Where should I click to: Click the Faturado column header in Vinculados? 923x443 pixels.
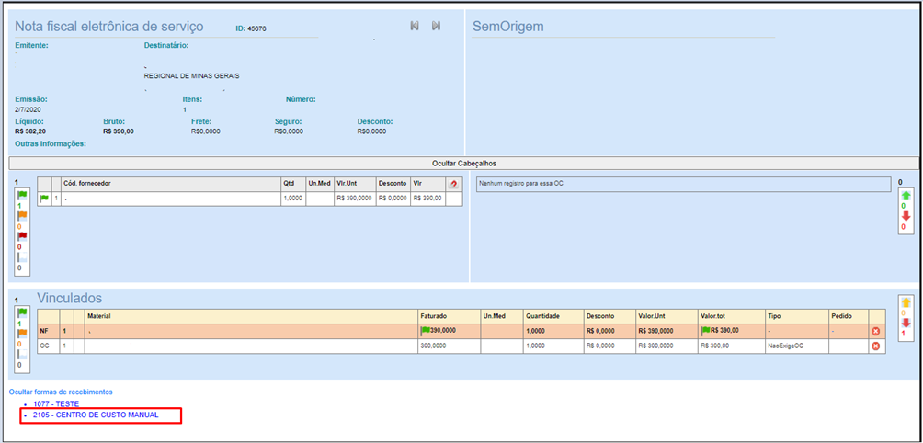point(434,315)
